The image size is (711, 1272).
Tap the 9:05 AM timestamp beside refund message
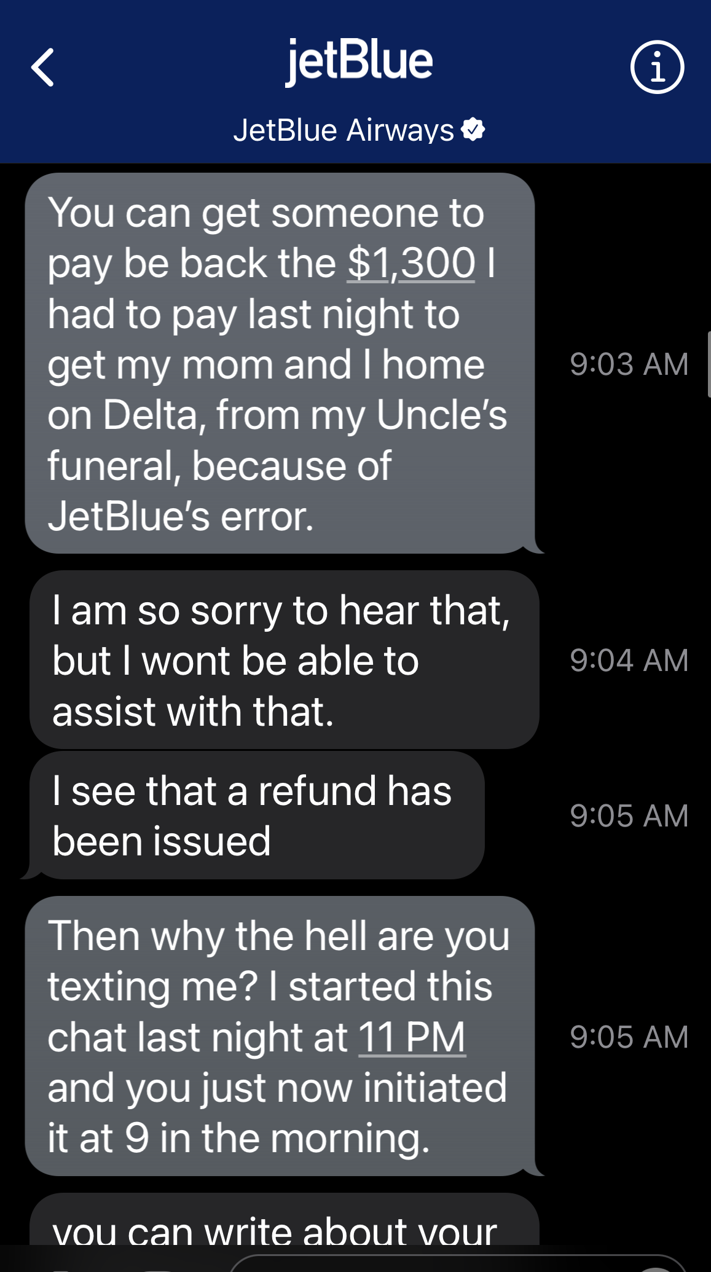tap(629, 816)
